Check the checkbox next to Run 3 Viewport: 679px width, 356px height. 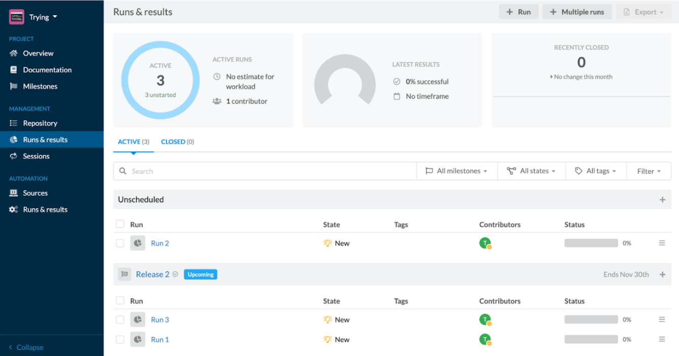[120, 319]
